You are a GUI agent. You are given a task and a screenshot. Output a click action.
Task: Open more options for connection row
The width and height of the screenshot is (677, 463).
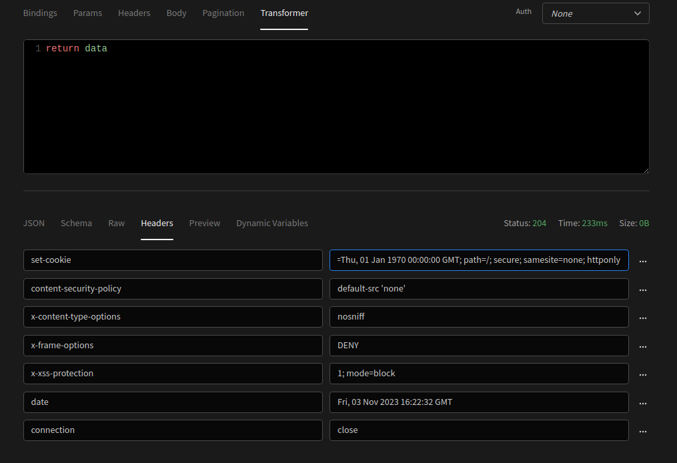tap(643, 432)
